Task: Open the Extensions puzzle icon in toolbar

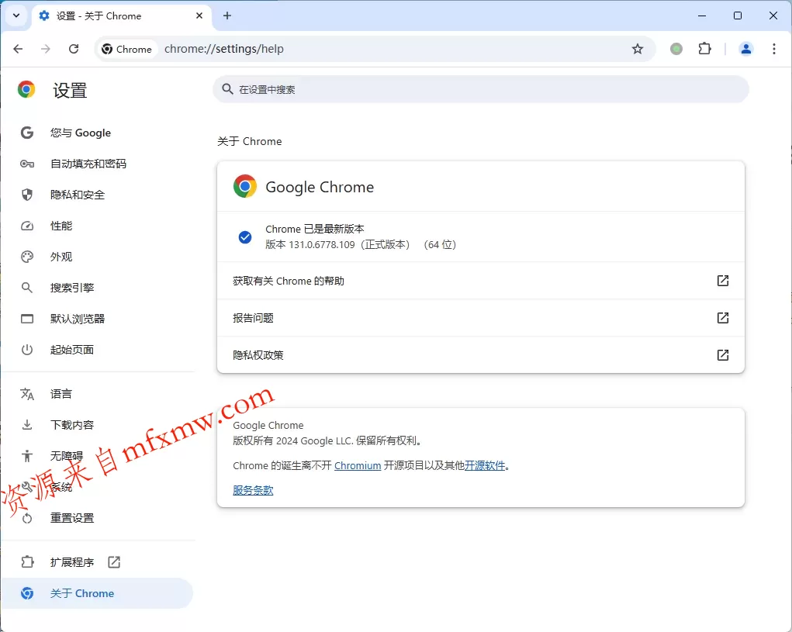Action: 704,49
